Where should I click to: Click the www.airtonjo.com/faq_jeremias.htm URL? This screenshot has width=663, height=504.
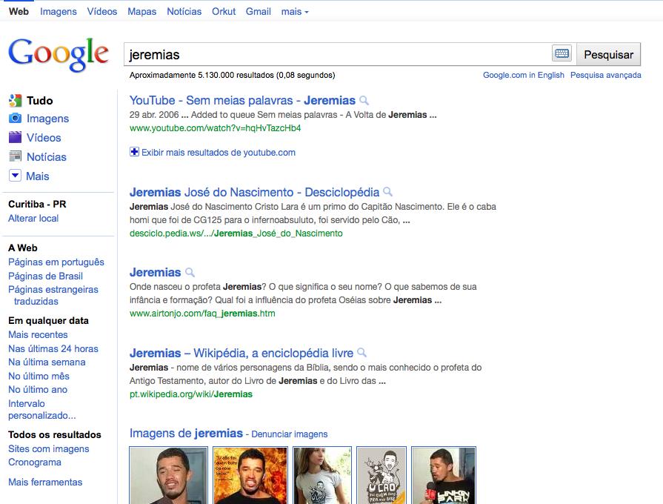point(202,314)
